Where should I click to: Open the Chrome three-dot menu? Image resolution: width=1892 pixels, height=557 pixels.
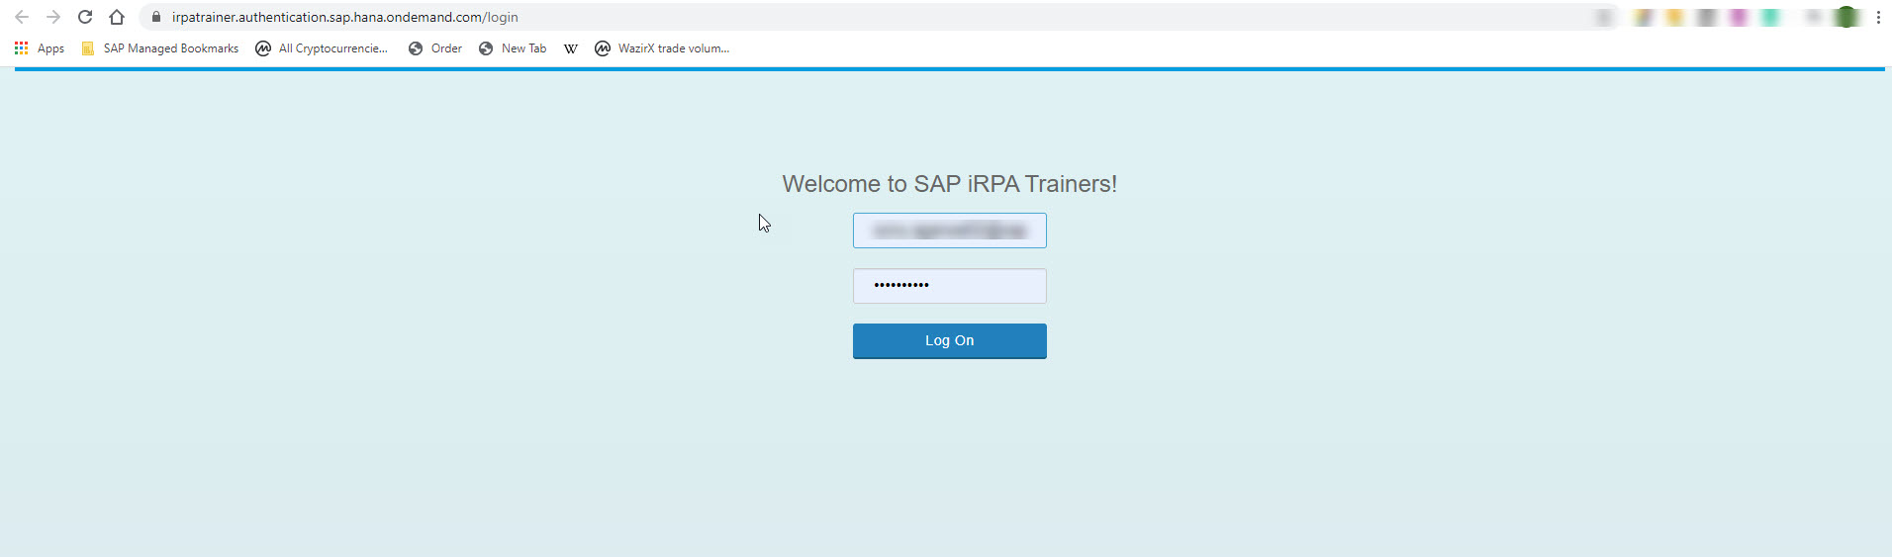[1878, 17]
